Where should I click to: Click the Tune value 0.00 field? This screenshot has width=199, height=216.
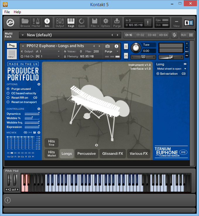tap(149, 51)
